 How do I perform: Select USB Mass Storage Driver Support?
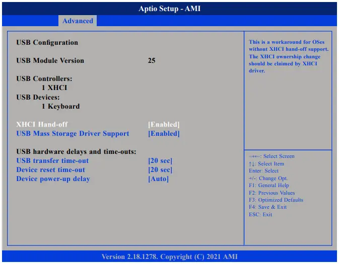(x=73, y=133)
